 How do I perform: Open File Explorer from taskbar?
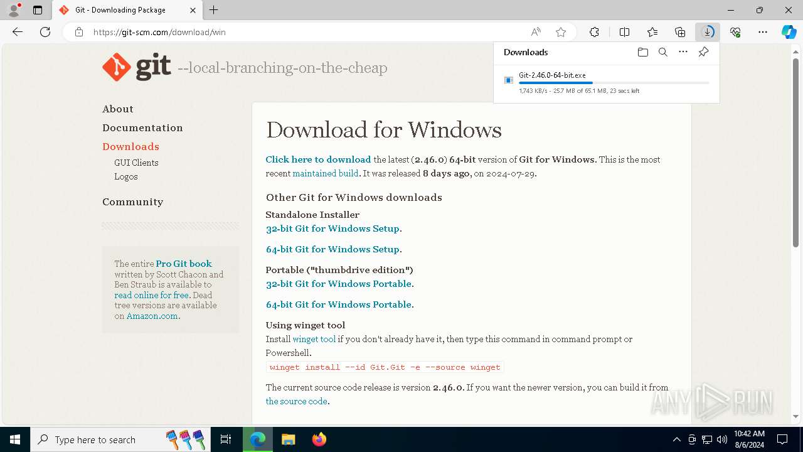288,439
